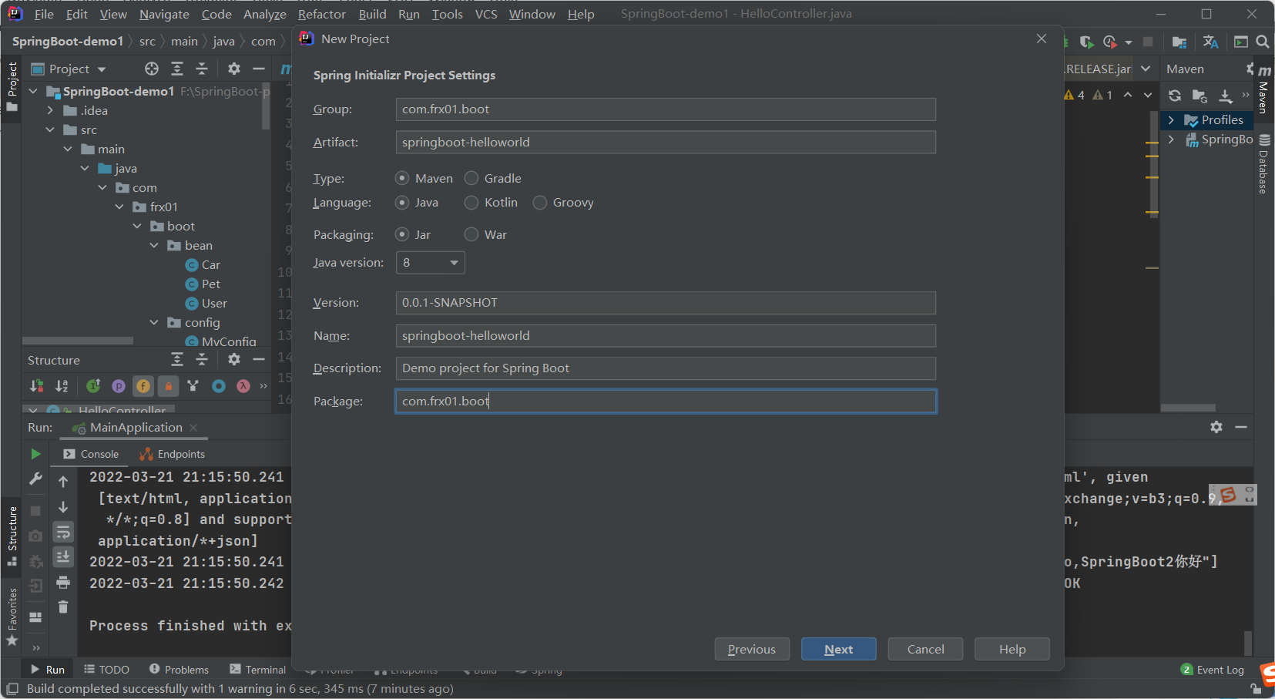Click the Description input field
The height and width of the screenshot is (699, 1275).
[x=666, y=368]
